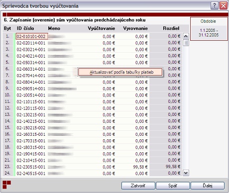Click the period dates 1.1.2005 - 31.12.2005
The image size is (229, 193).
209,33
